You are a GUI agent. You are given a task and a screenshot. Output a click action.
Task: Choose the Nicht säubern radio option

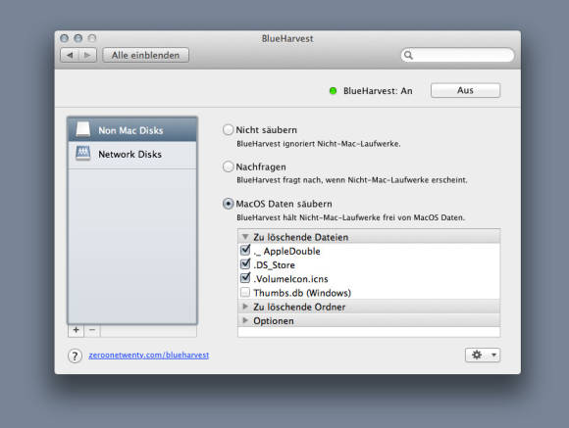tap(228, 129)
